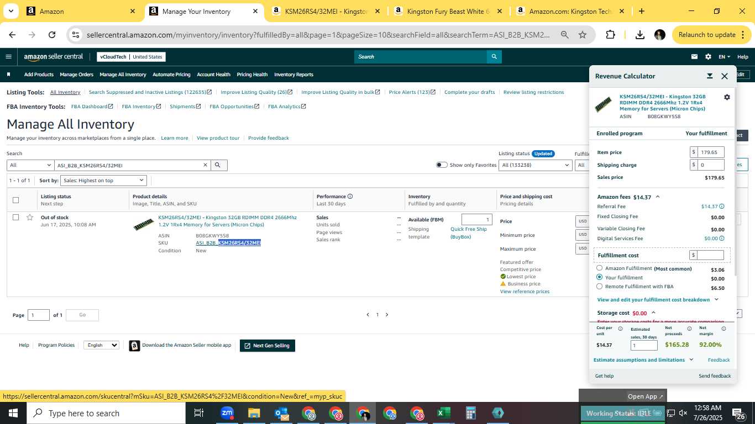The width and height of the screenshot is (755, 424).
Task: Run the inventory search magnifier
Action: pos(218,165)
